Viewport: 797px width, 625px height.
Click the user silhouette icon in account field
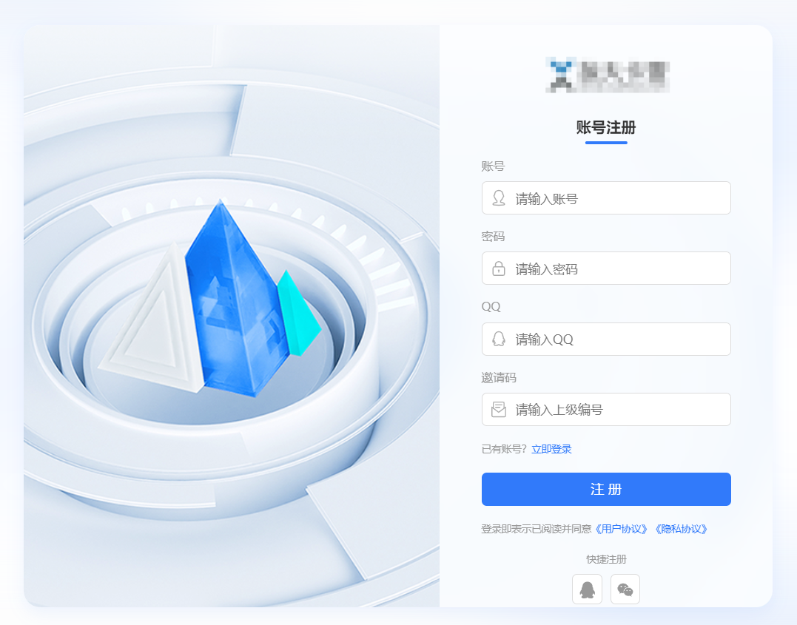click(x=499, y=198)
